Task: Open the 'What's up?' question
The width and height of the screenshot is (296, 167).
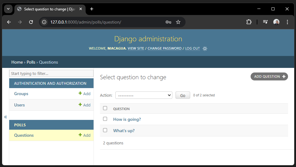Action: [x=124, y=131]
